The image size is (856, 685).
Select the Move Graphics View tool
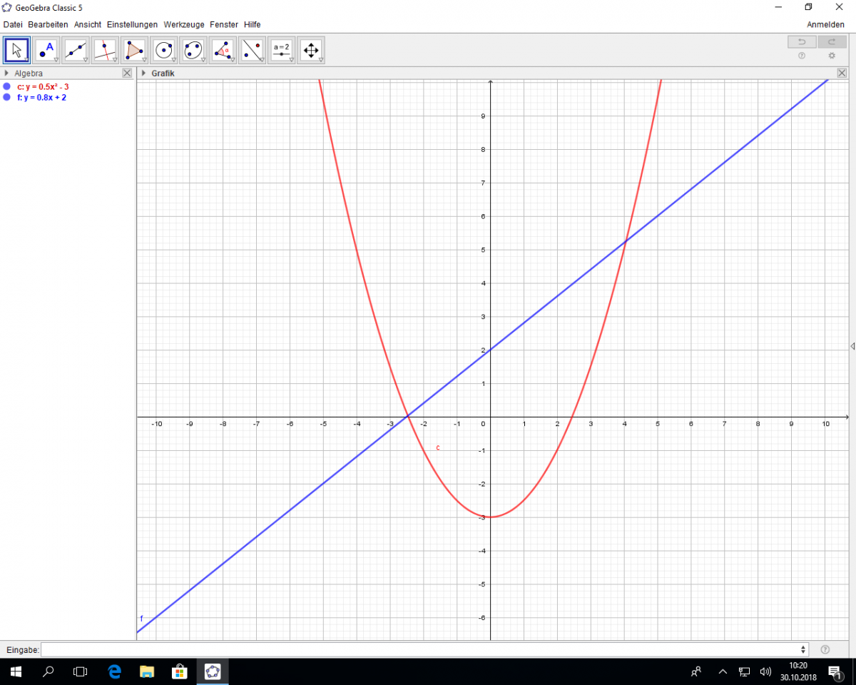(x=310, y=50)
